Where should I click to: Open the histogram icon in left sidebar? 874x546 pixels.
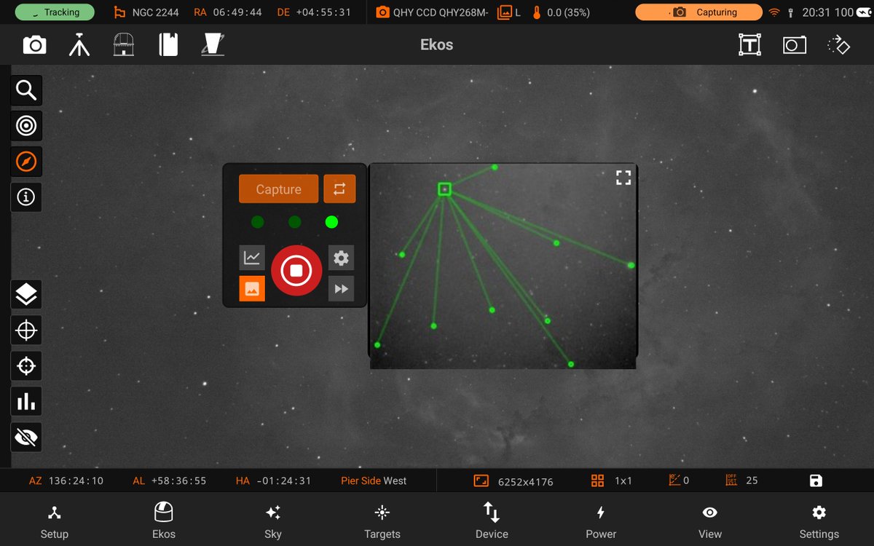pos(26,401)
